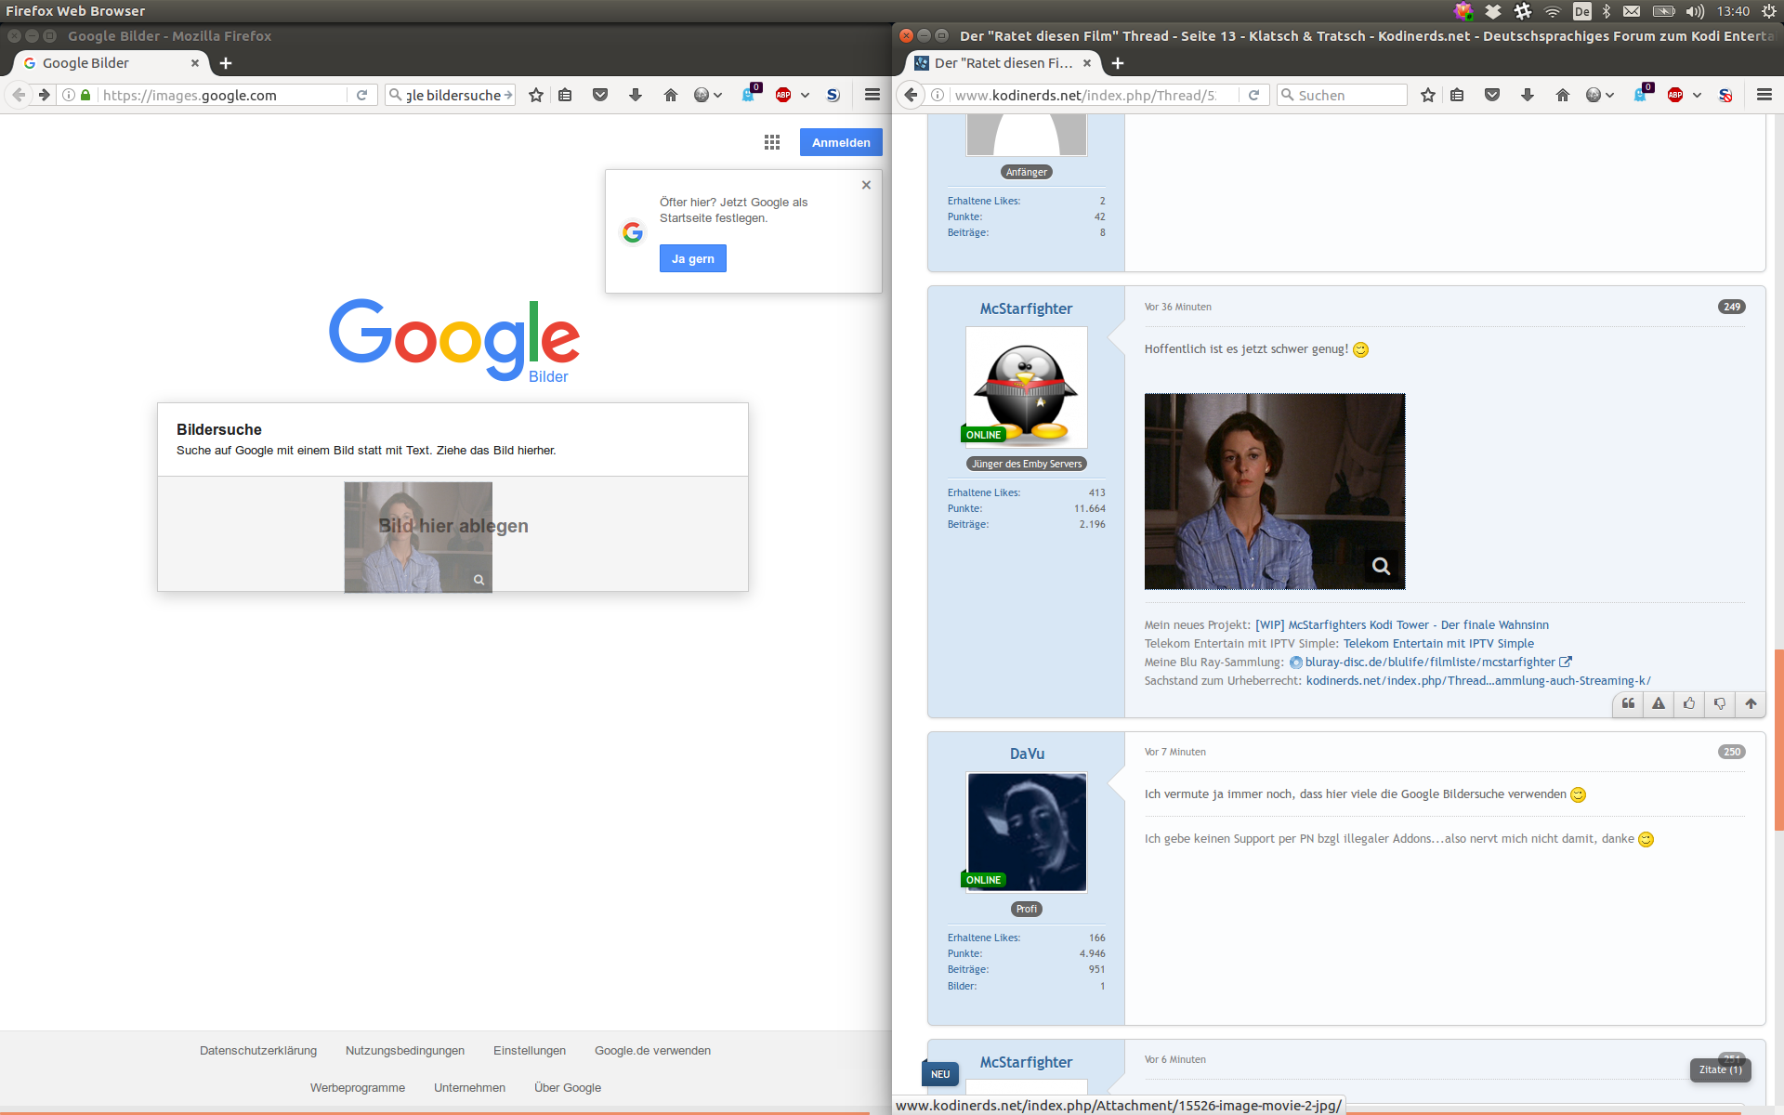Open Datenschutzerklärung link

(x=258, y=1051)
